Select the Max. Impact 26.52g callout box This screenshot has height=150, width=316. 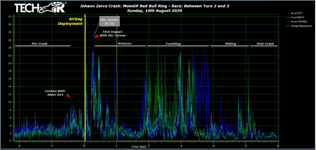point(110,21)
